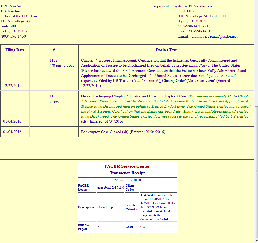Select the "Filing Date" column header
Image resolution: width=258 pixels, height=243 pixels.
(x=15, y=50)
